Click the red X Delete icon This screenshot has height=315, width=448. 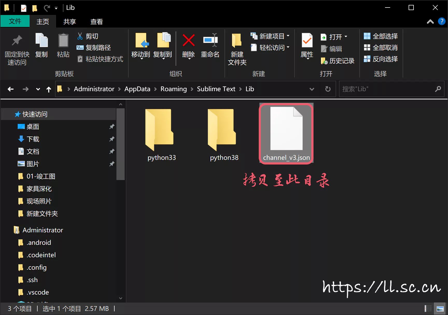click(x=188, y=41)
